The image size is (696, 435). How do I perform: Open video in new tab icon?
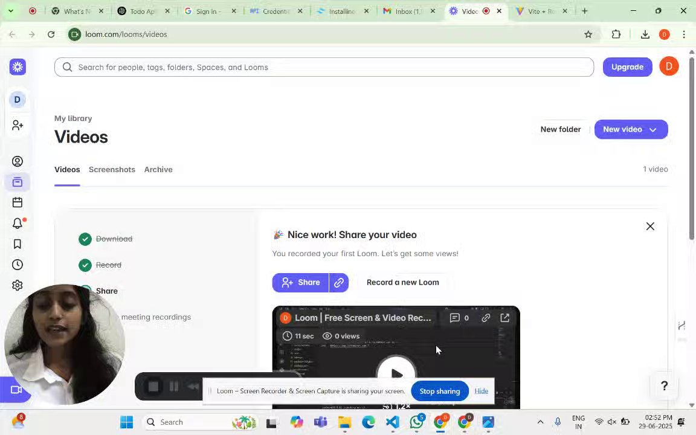coord(504,318)
